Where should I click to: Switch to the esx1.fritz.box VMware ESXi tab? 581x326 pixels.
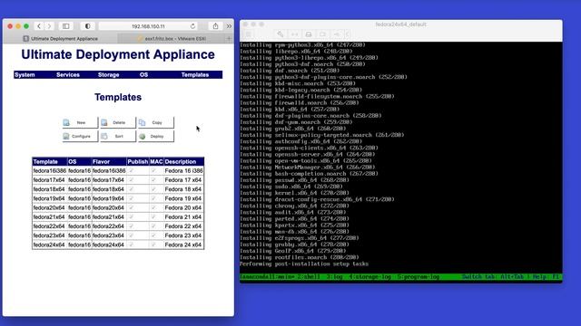coord(172,38)
